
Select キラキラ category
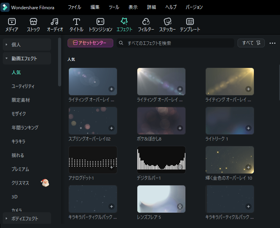[18, 142]
